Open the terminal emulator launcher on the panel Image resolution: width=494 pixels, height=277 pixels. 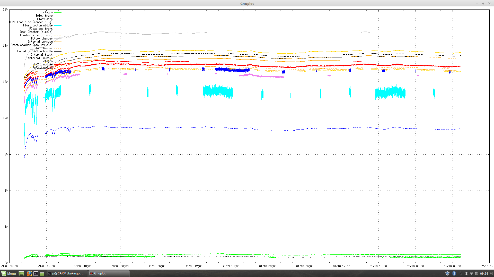pyautogui.click(x=35, y=273)
